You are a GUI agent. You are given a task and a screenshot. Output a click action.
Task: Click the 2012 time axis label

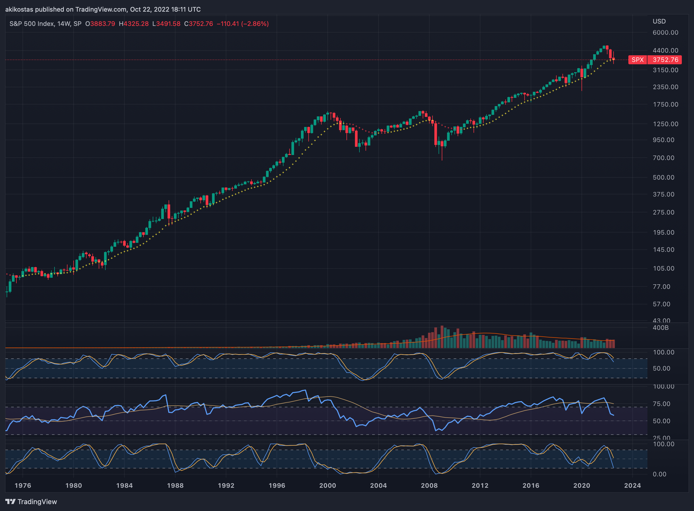tap(480, 486)
